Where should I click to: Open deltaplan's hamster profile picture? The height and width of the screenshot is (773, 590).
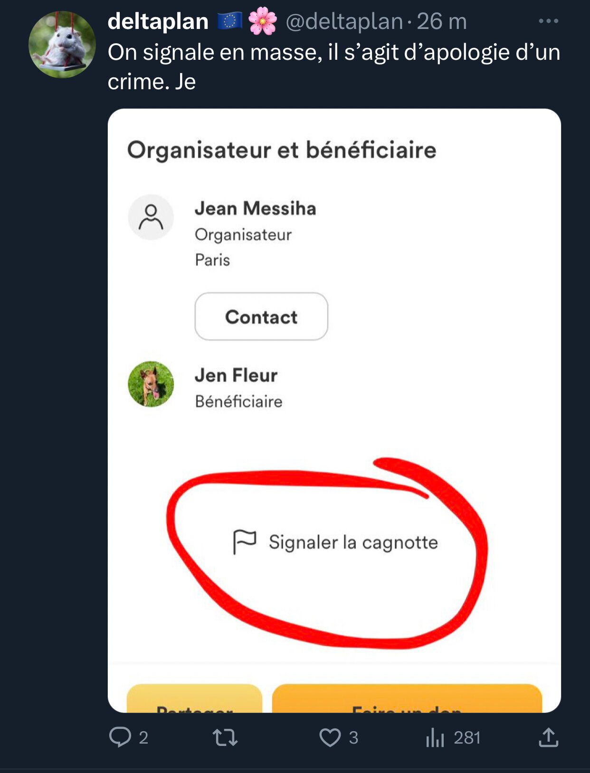[x=62, y=45]
